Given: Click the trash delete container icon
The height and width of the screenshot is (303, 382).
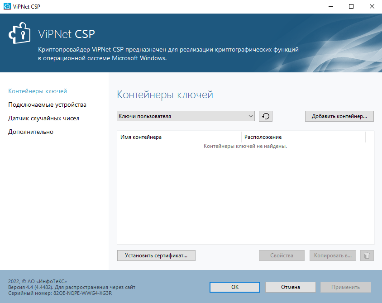Looking at the screenshot, I should (367, 256).
